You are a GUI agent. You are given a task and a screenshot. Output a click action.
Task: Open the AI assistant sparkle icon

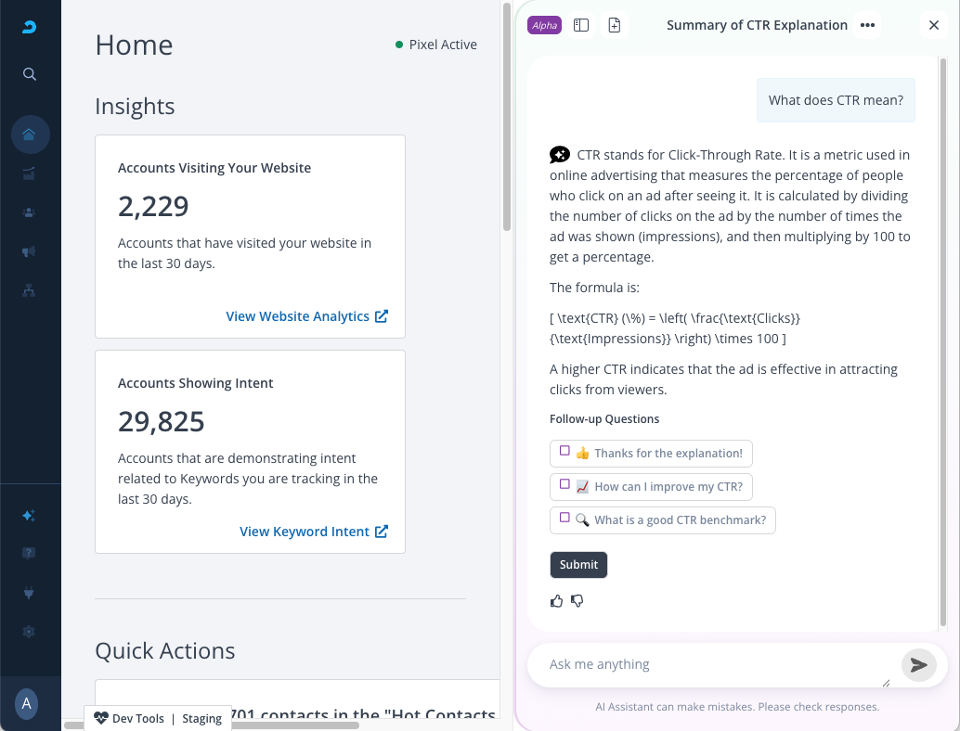pyautogui.click(x=29, y=516)
